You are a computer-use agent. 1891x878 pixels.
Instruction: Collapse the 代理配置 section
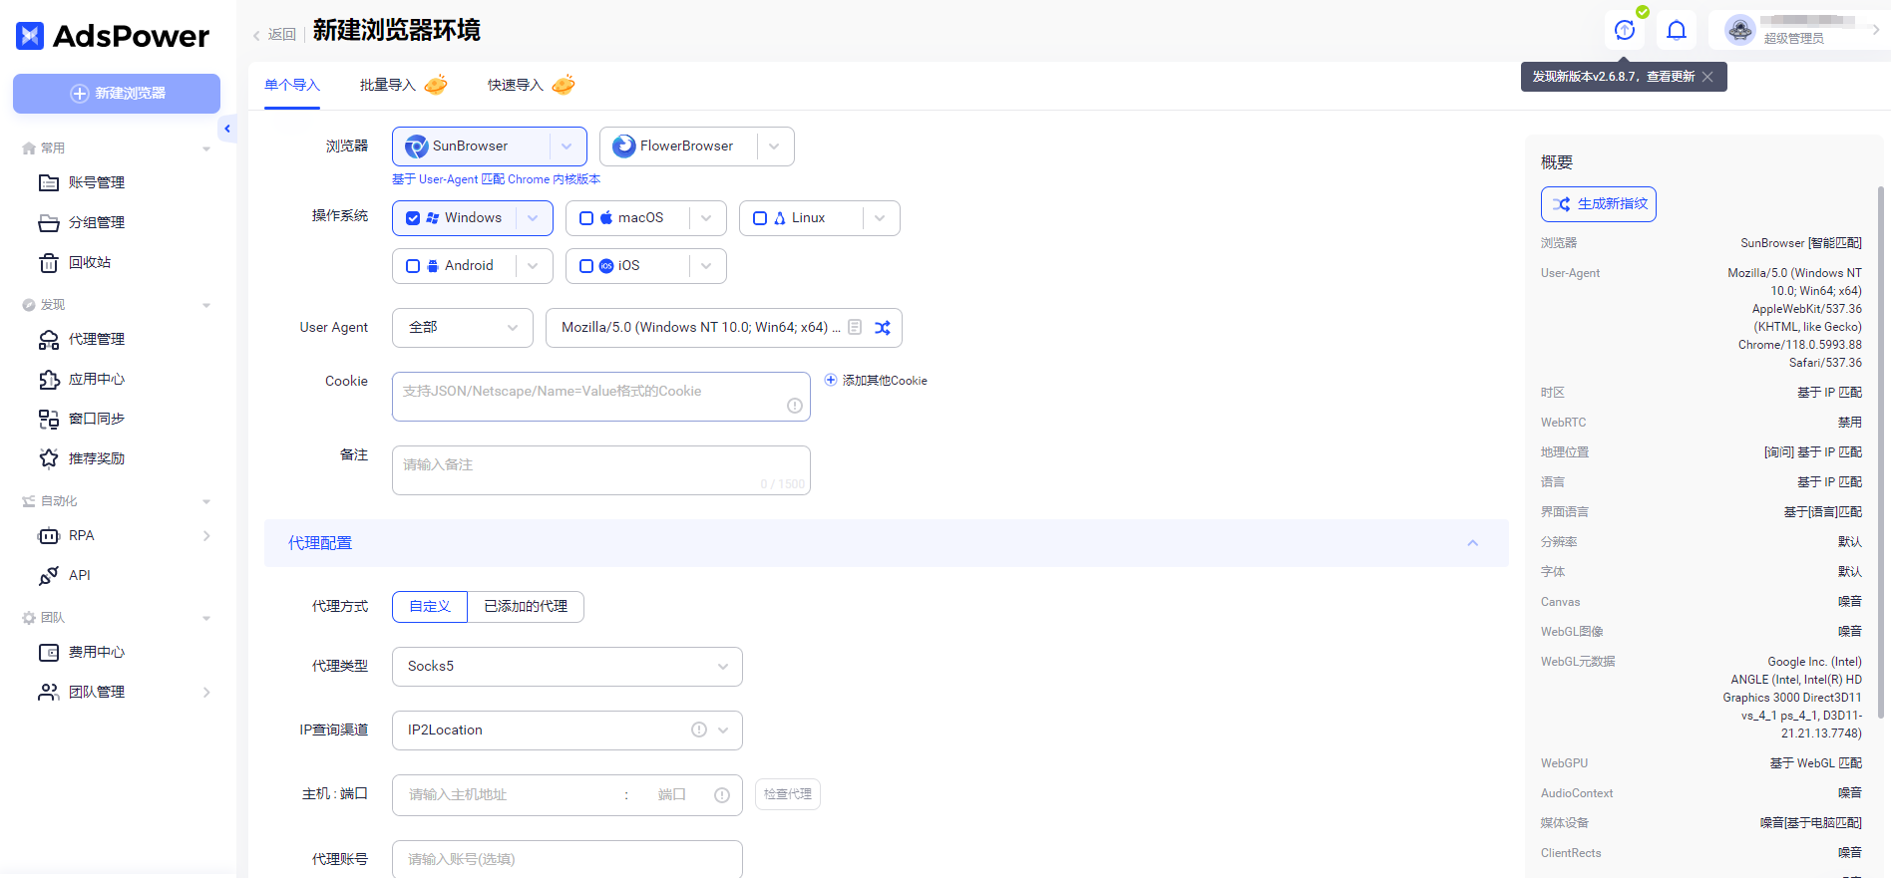click(x=1472, y=543)
